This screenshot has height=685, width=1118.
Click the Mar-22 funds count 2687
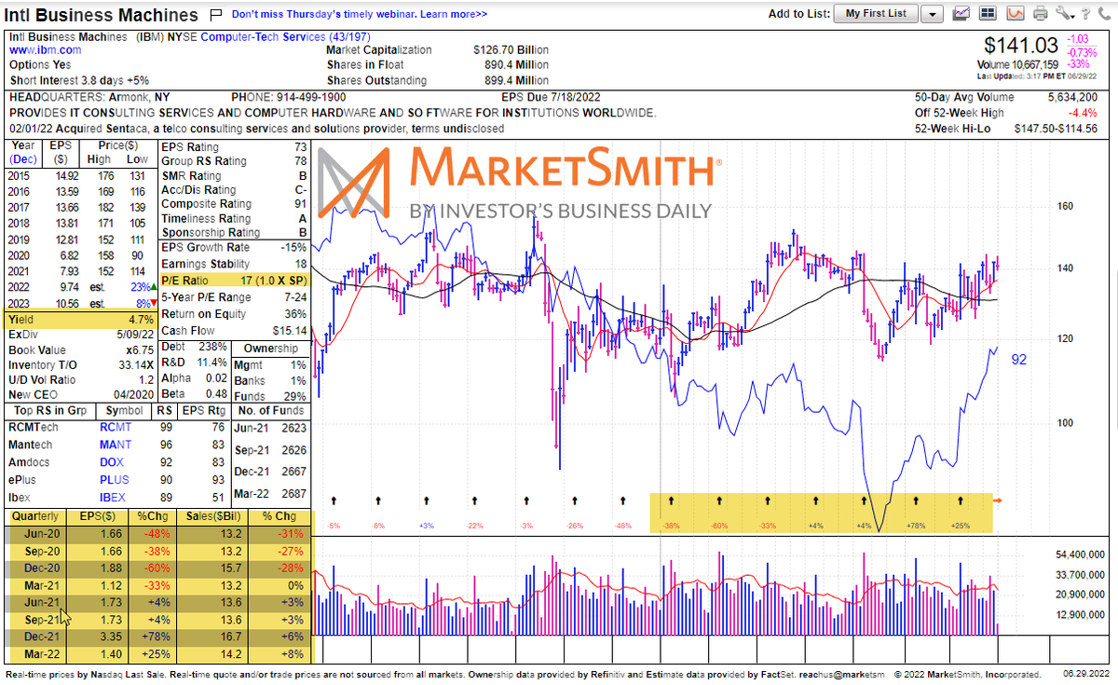click(x=293, y=494)
